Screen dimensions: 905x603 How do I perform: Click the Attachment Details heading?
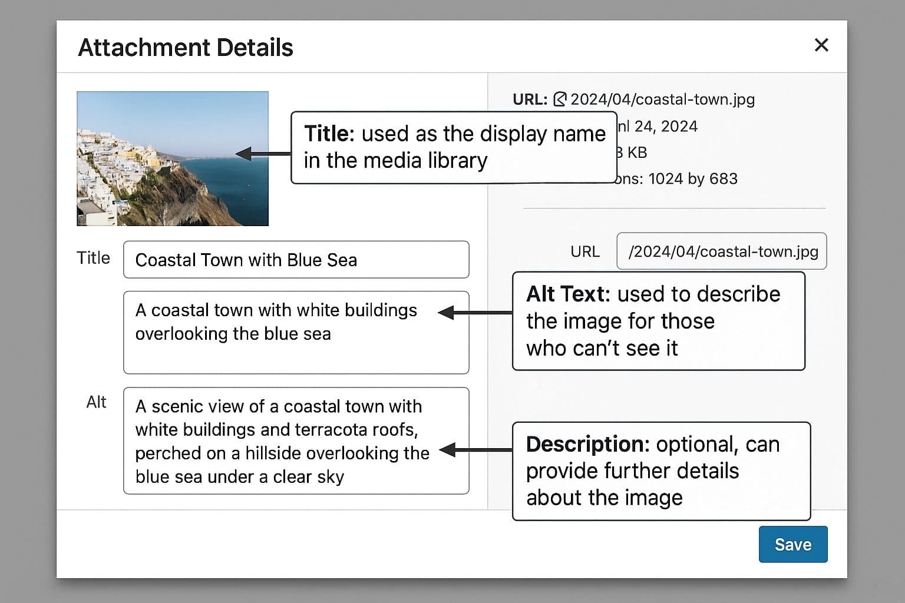(186, 48)
